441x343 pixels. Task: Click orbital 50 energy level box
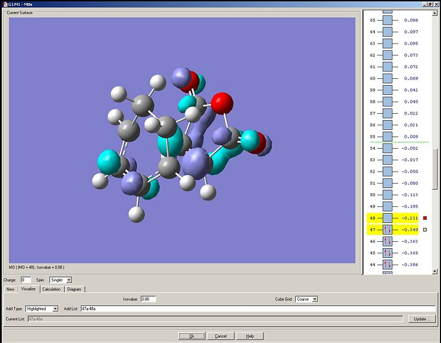pos(387,194)
